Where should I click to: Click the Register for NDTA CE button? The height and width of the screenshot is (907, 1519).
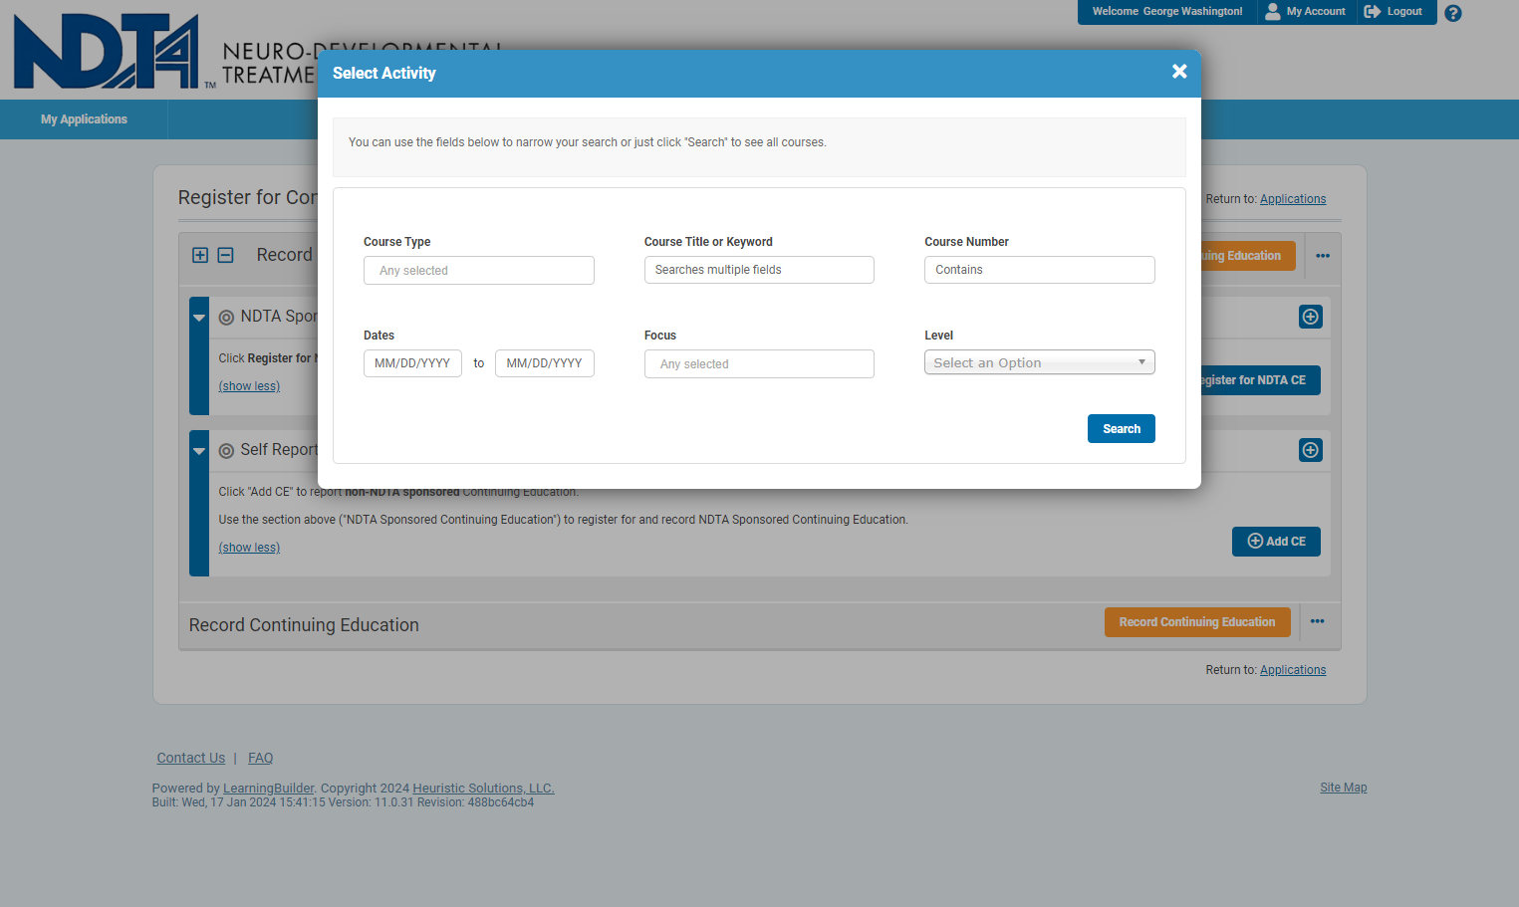tap(1259, 380)
